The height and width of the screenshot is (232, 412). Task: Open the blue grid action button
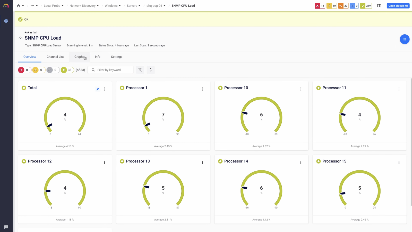405,39
